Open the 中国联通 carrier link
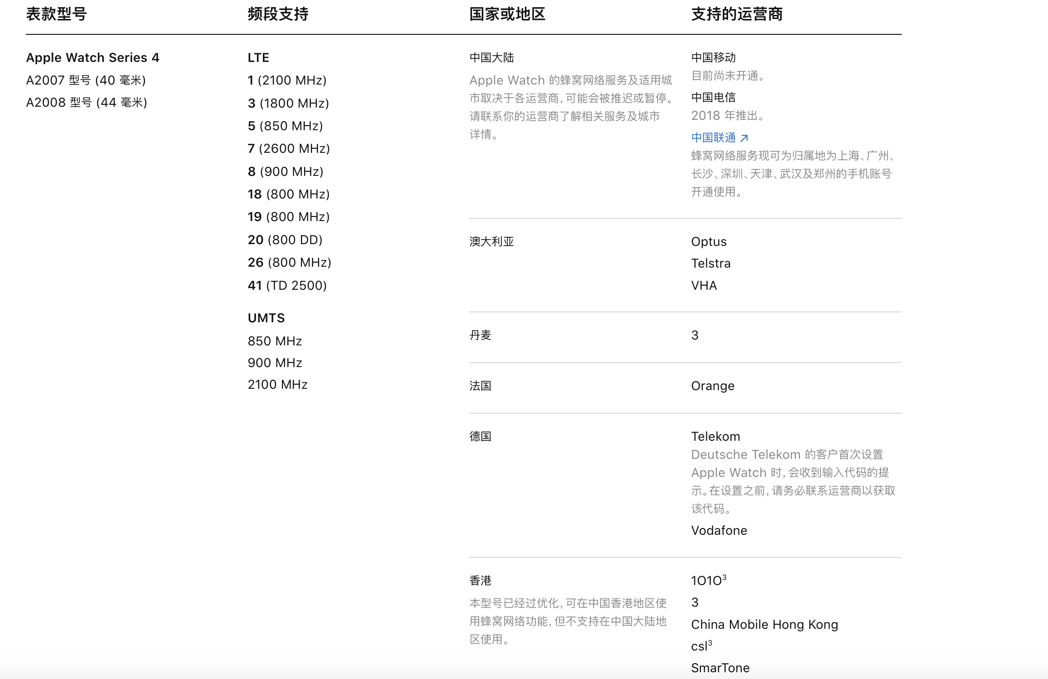 713,137
